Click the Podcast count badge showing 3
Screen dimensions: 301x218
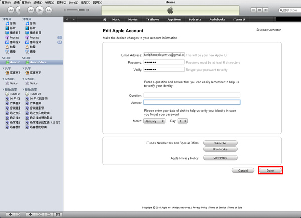(60, 37)
